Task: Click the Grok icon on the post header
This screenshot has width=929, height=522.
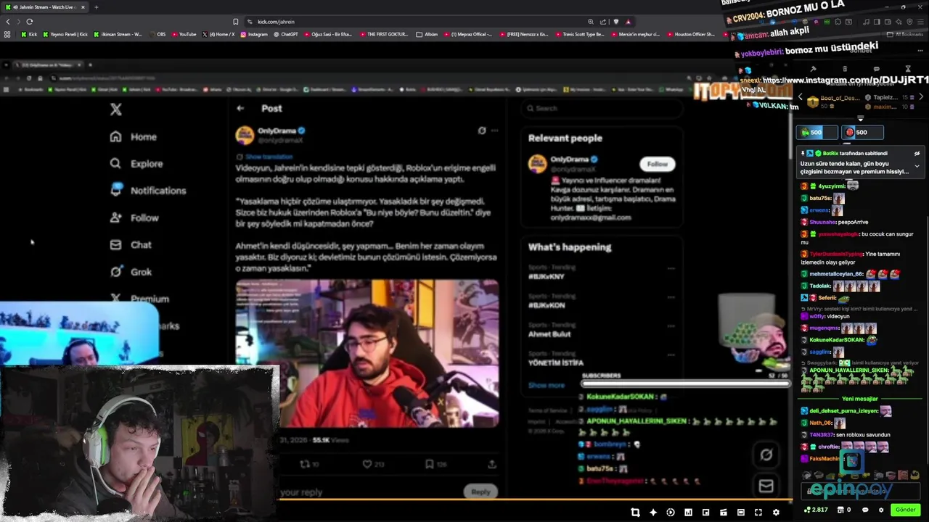Action: pos(482,130)
